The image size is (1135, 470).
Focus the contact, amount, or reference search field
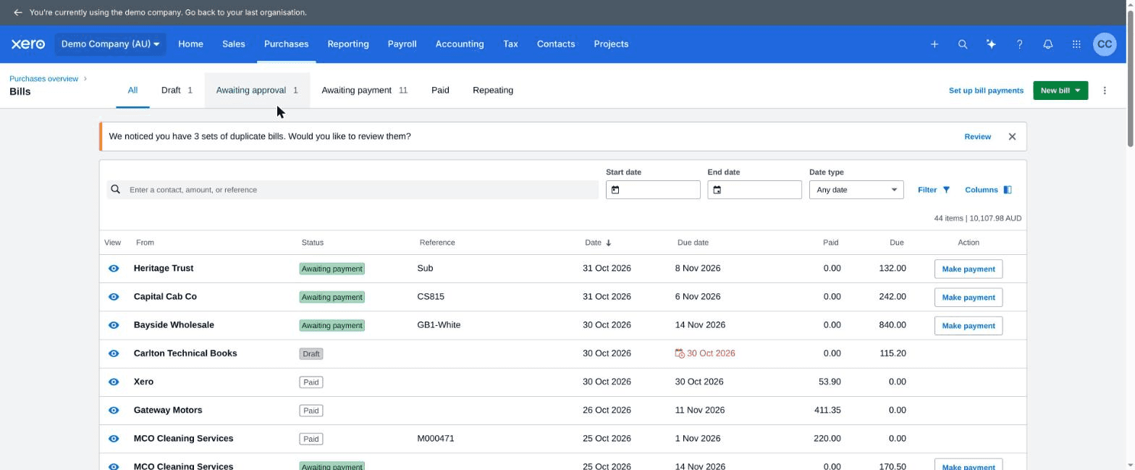[353, 190]
